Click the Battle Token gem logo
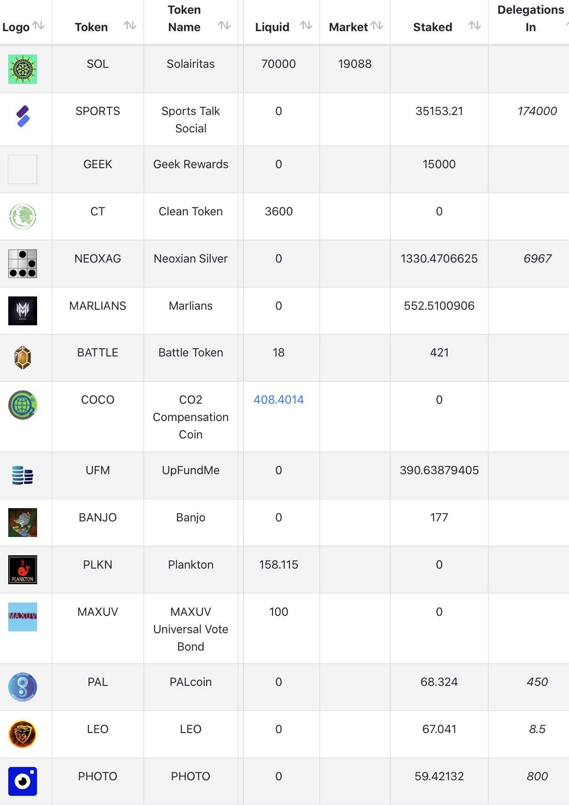569x805 pixels. tap(22, 358)
